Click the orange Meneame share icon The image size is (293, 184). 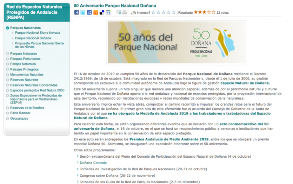96,12
